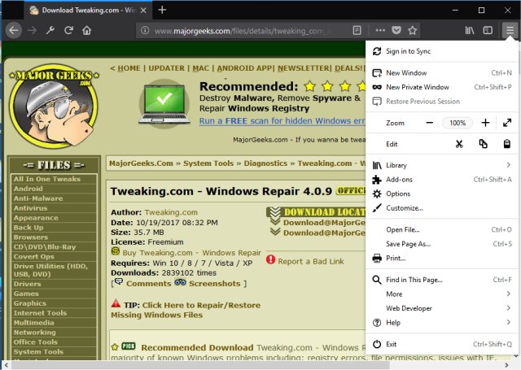Go back using the Back arrow button

click(x=14, y=31)
